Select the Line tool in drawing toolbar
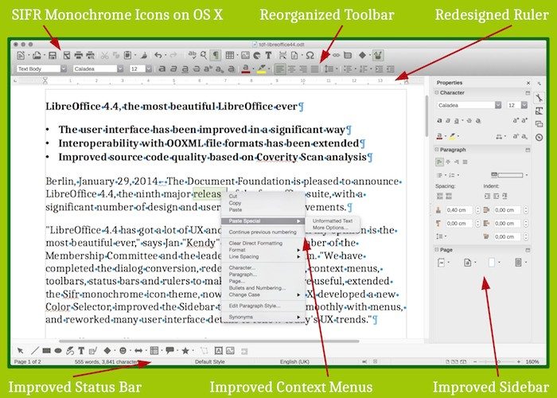 click(x=34, y=351)
